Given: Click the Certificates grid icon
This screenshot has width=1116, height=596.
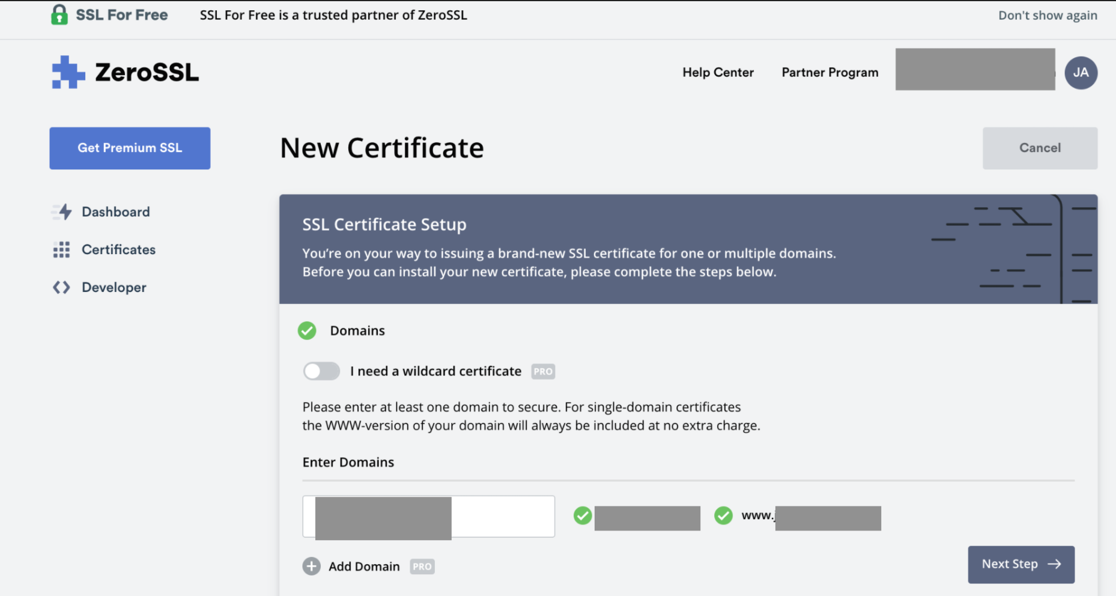Looking at the screenshot, I should pyautogui.click(x=61, y=249).
